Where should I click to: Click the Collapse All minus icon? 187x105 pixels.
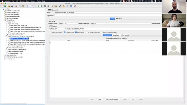[31, 6]
